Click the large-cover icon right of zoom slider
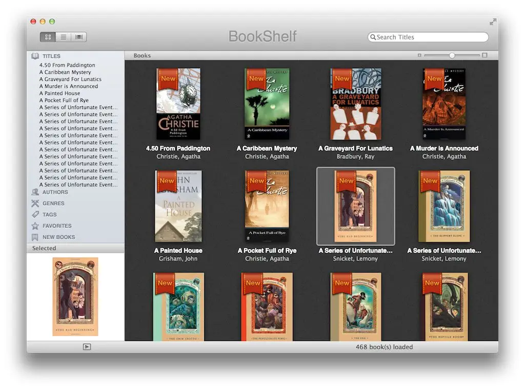 click(x=484, y=55)
